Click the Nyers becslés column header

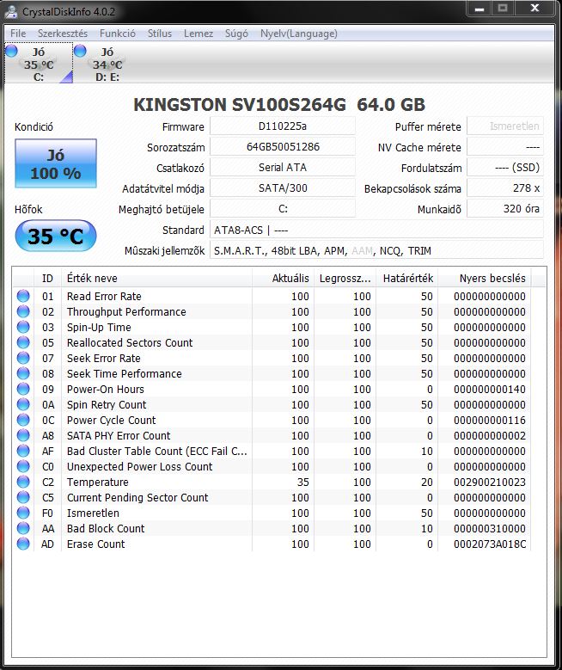(485, 278)
